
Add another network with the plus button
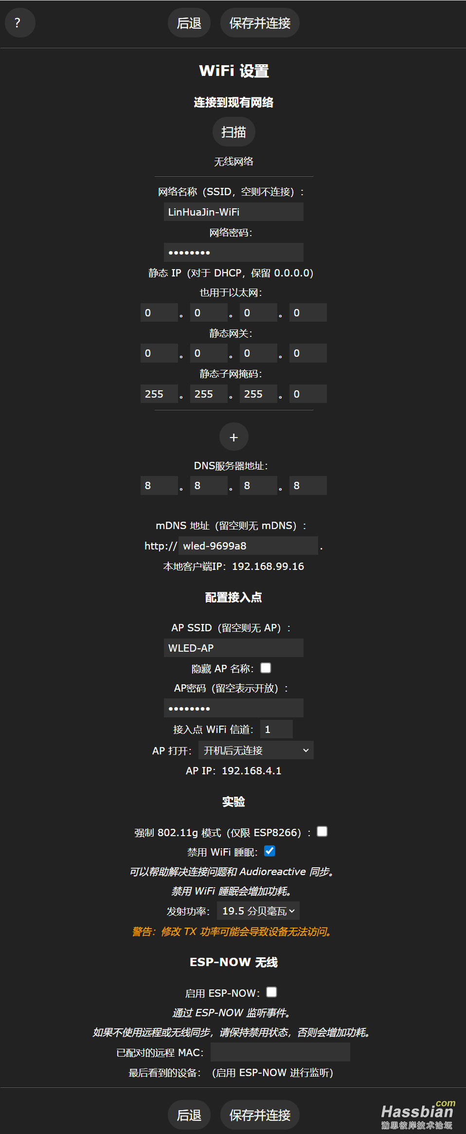click(x=233, y=437)
